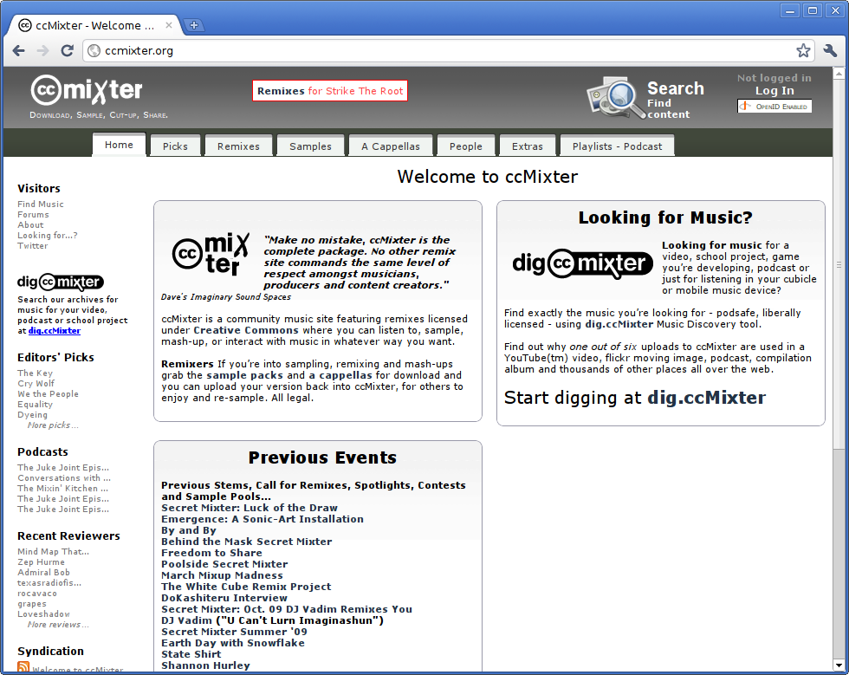Open the Picks tab

[175, 146]
